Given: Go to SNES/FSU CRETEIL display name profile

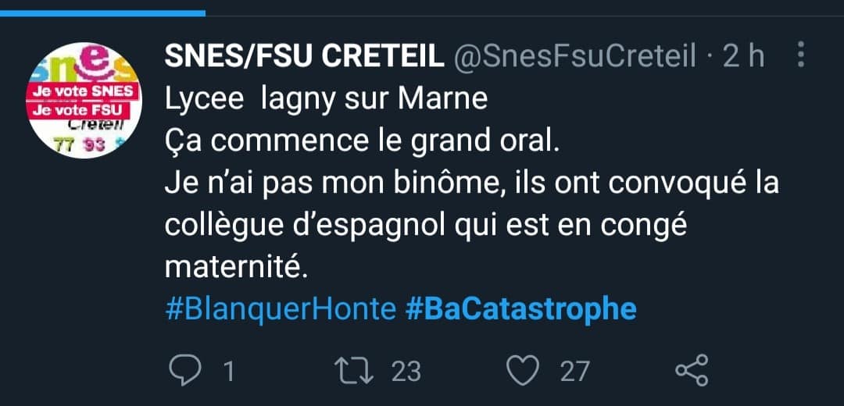Looking at the screenshot, I should (305, 57).
